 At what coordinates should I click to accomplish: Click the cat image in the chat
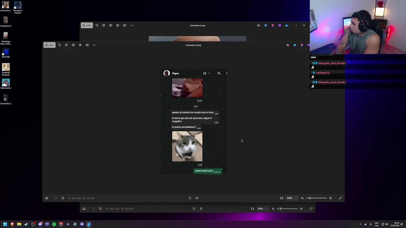(x=187, y=147)
